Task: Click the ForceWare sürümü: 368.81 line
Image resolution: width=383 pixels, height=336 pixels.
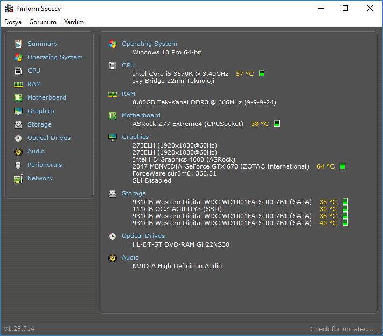Action: (174, 173)
